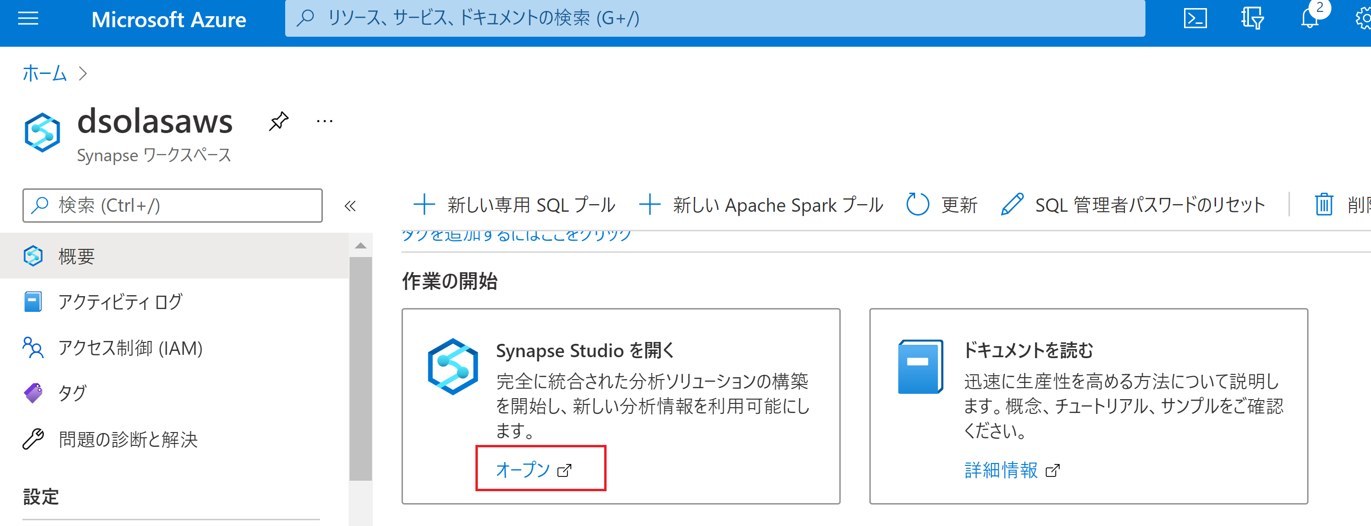Open アクティビティ ログ menu item
The width and height of the screenshot is (1371, 526).
[120, 302]
